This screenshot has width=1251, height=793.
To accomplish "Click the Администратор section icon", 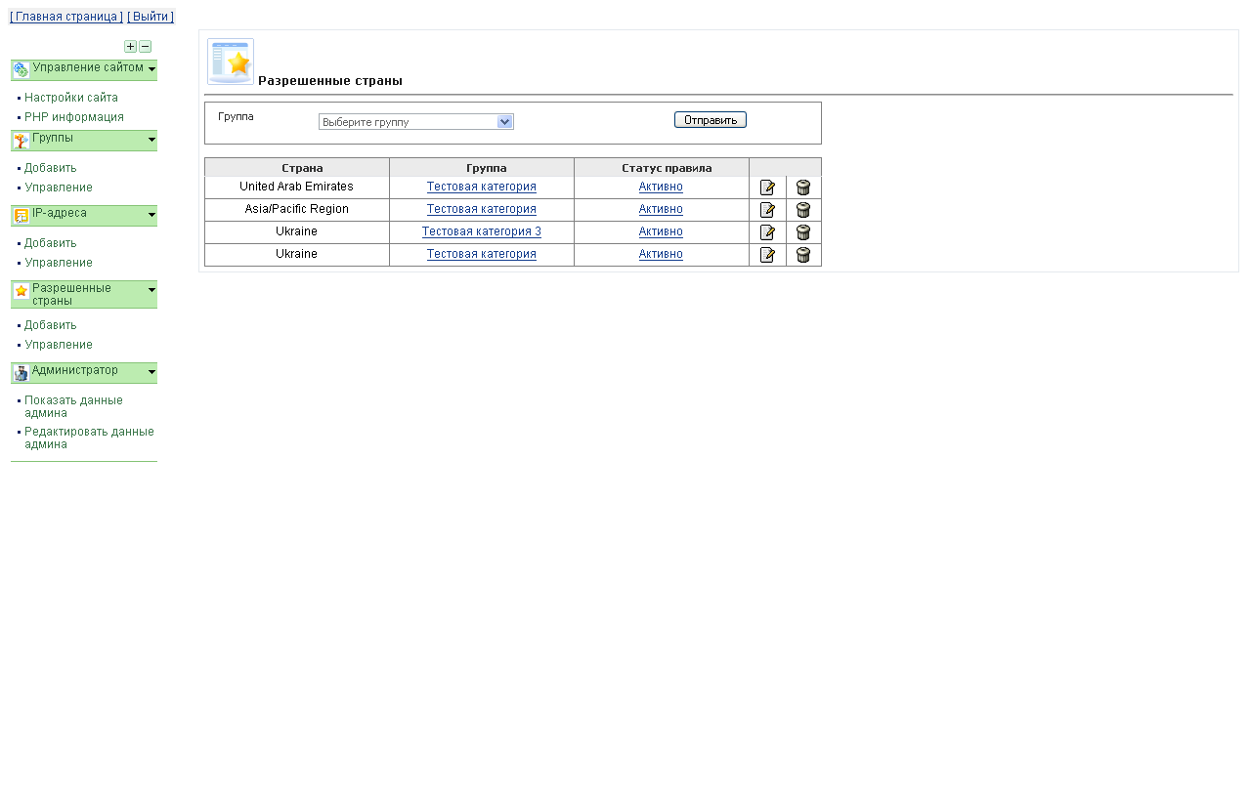I will 21,373.
